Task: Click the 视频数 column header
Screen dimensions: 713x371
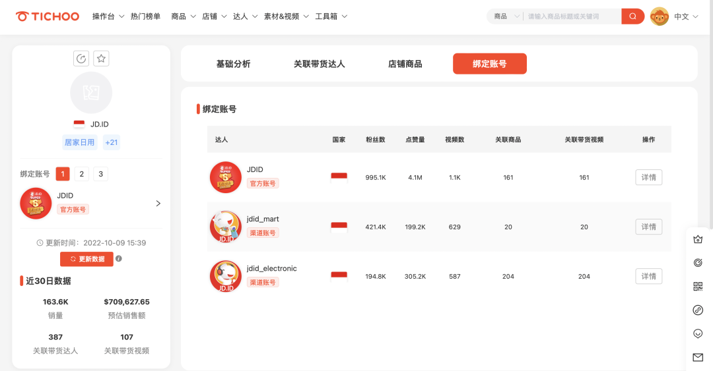Action: [x=455, y=140]
